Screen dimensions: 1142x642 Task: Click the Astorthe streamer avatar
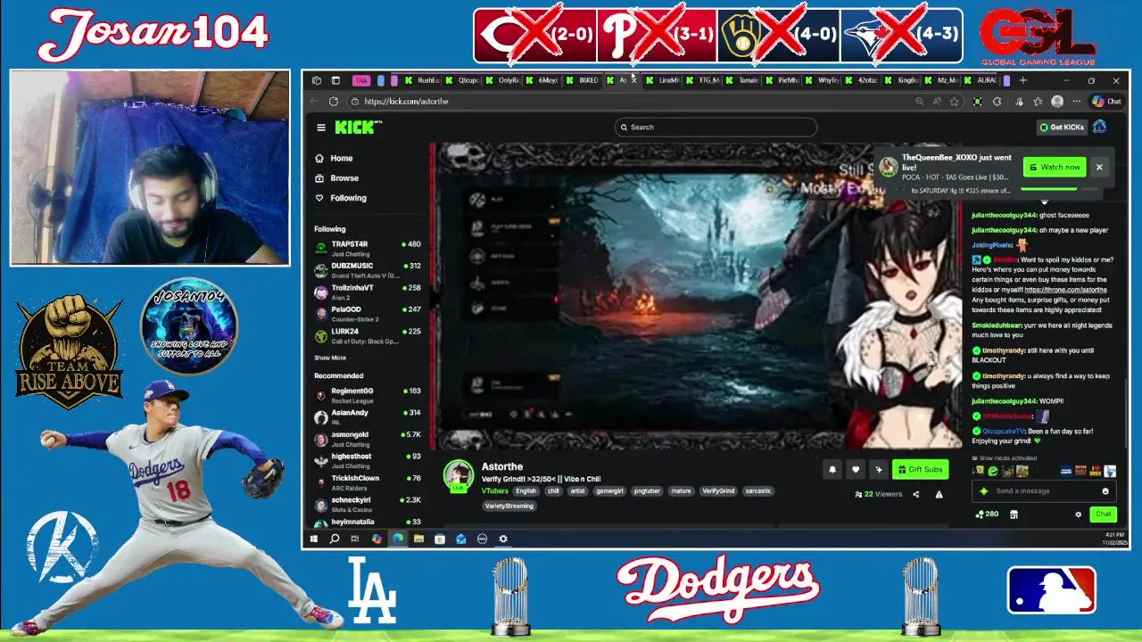tap(459, 475)
